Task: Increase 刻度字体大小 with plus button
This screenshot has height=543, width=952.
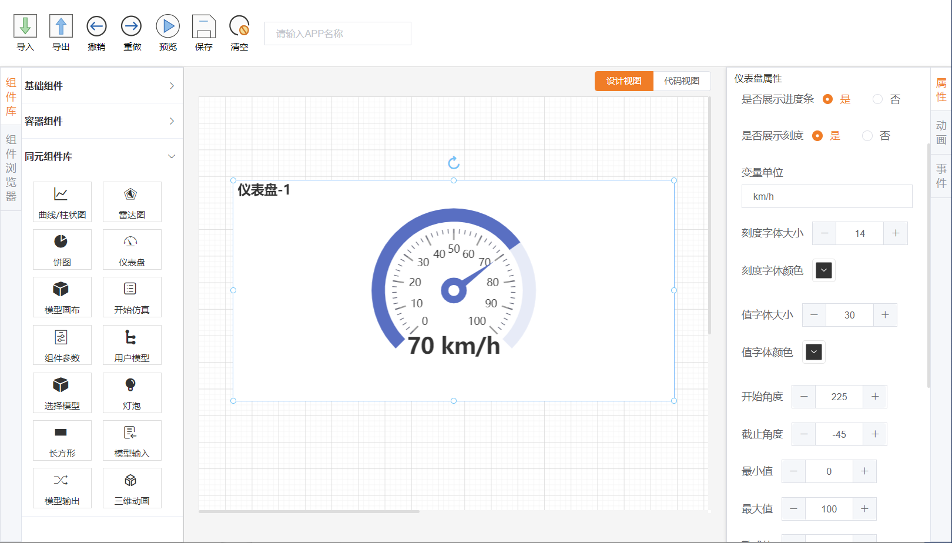Action: click(896, 233)
